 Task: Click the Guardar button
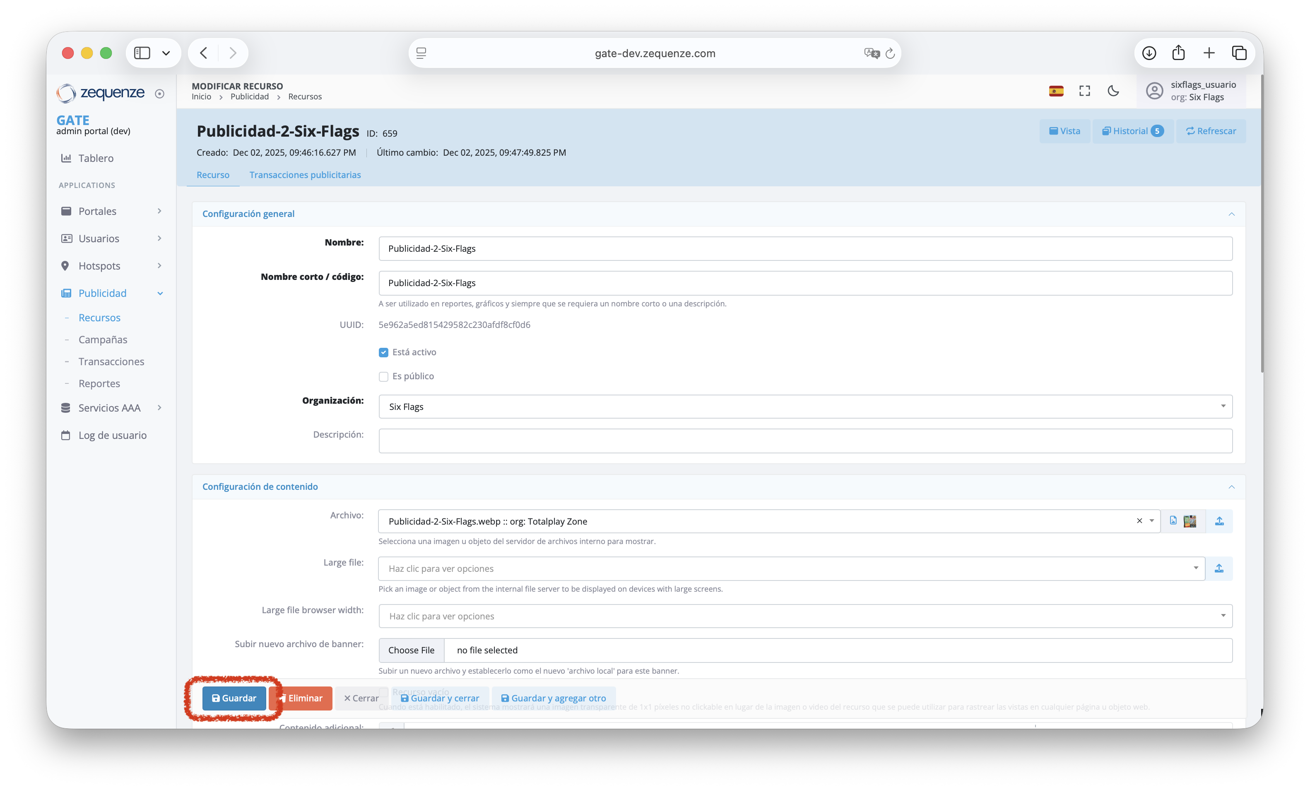click(234, 698)
